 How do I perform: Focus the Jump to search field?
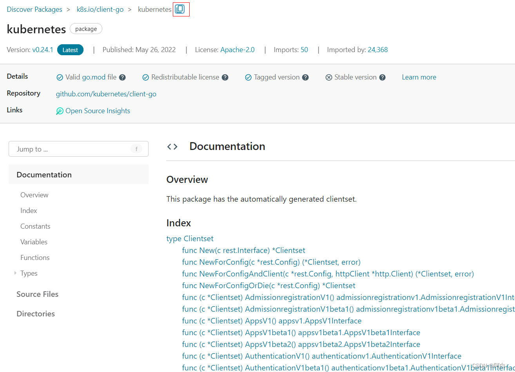point(78,149)
